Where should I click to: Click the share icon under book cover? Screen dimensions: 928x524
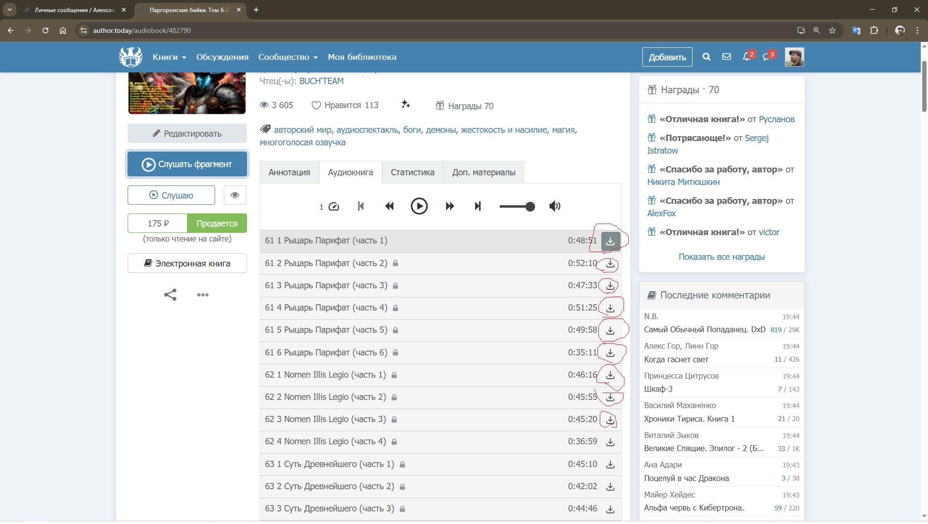pos(170,295)
